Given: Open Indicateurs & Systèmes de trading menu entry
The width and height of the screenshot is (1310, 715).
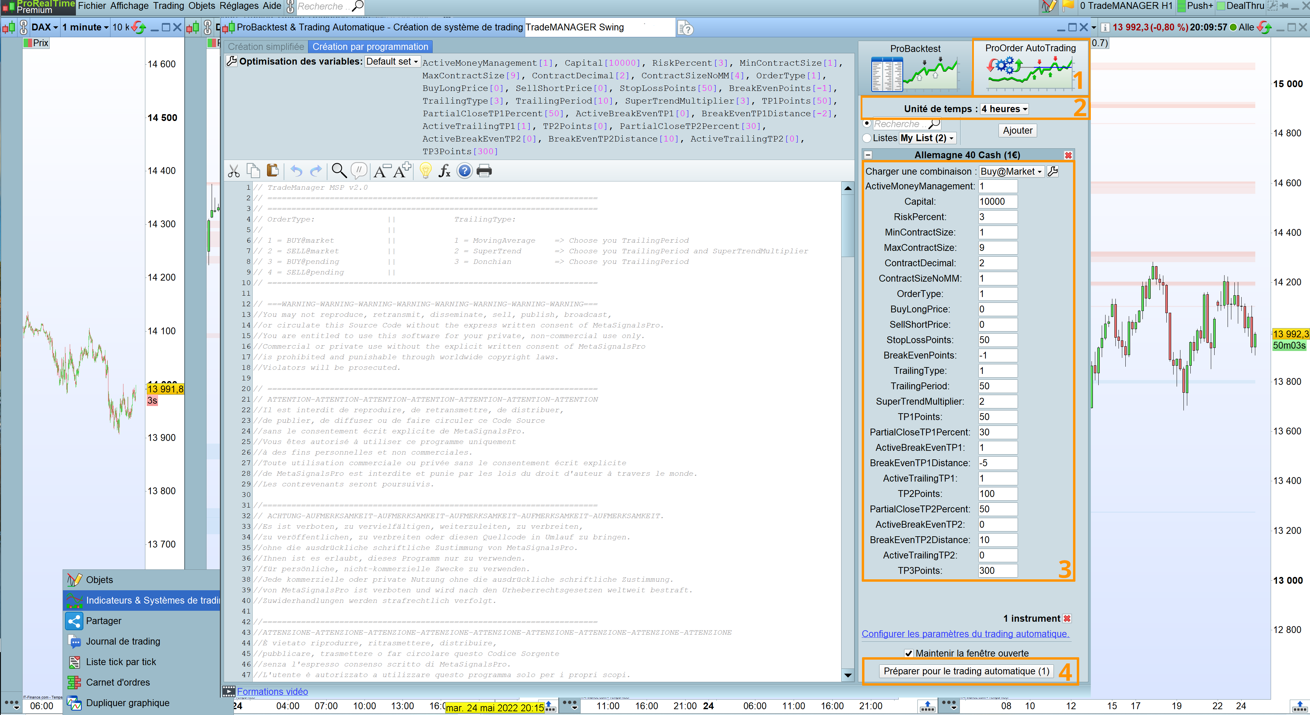Looking at the screenshot, I should pyautogui.click(x=141, y=601).
